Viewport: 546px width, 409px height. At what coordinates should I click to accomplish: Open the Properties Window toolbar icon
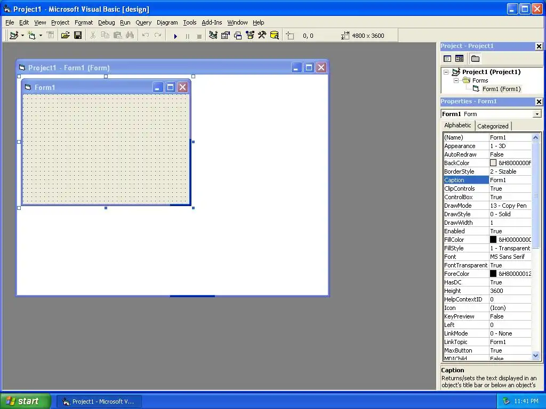226,35
